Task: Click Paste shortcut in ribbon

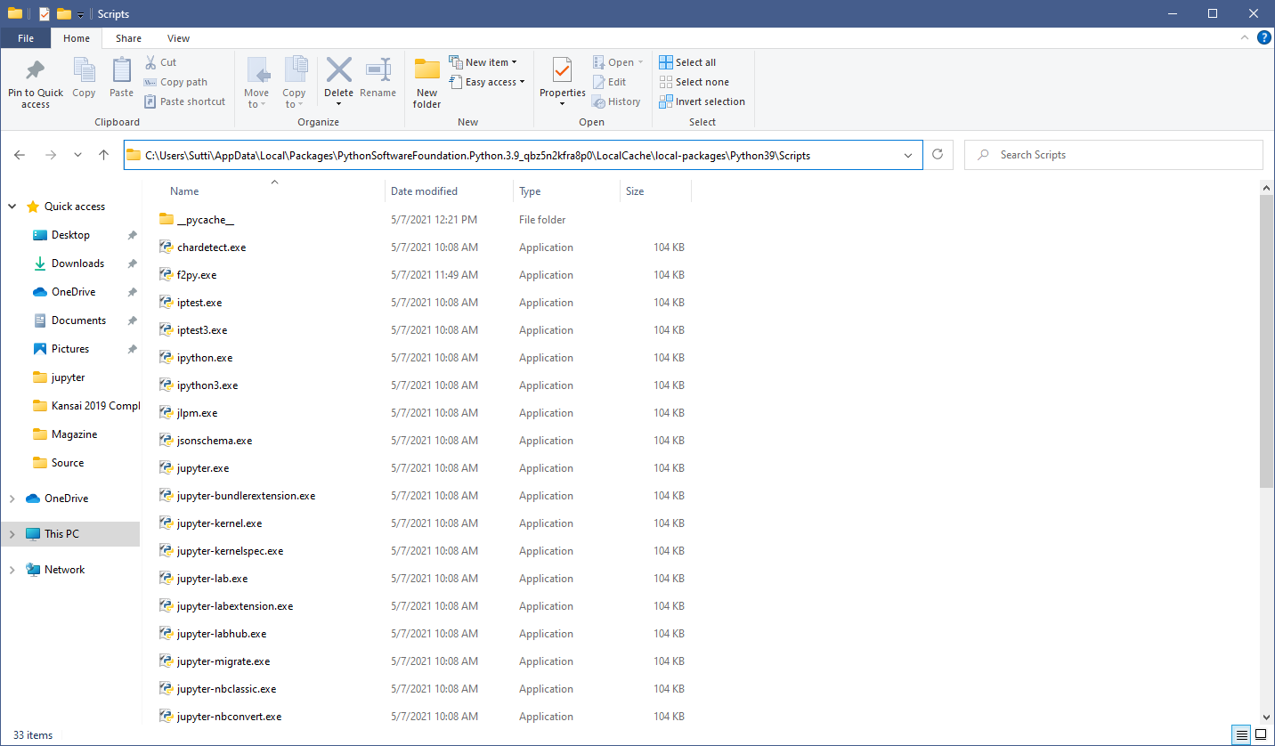Action: pos(184,101)
